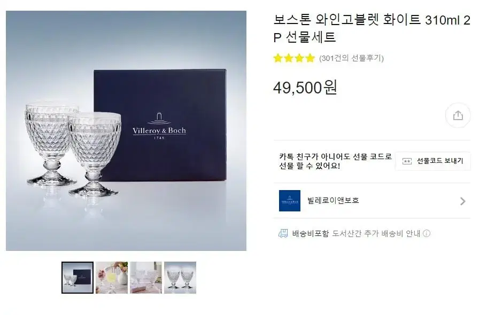
Task: Click the share icon button
Action: point(458,115)
